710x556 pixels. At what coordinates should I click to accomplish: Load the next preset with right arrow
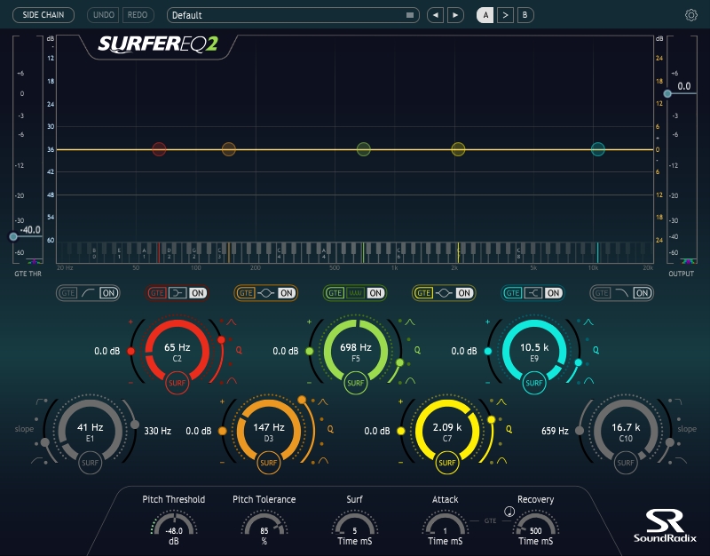pos(455,15)
